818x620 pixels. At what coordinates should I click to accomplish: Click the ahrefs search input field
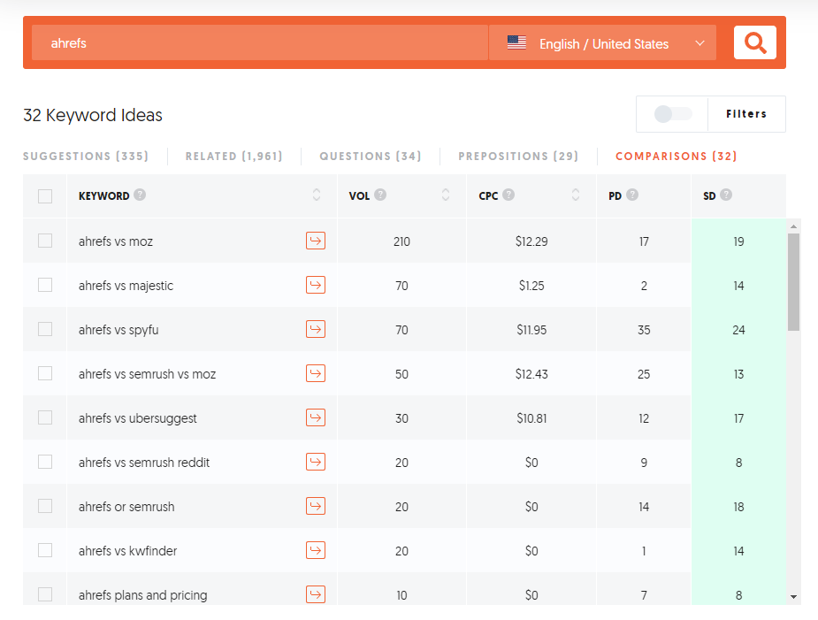pos(260,42)
